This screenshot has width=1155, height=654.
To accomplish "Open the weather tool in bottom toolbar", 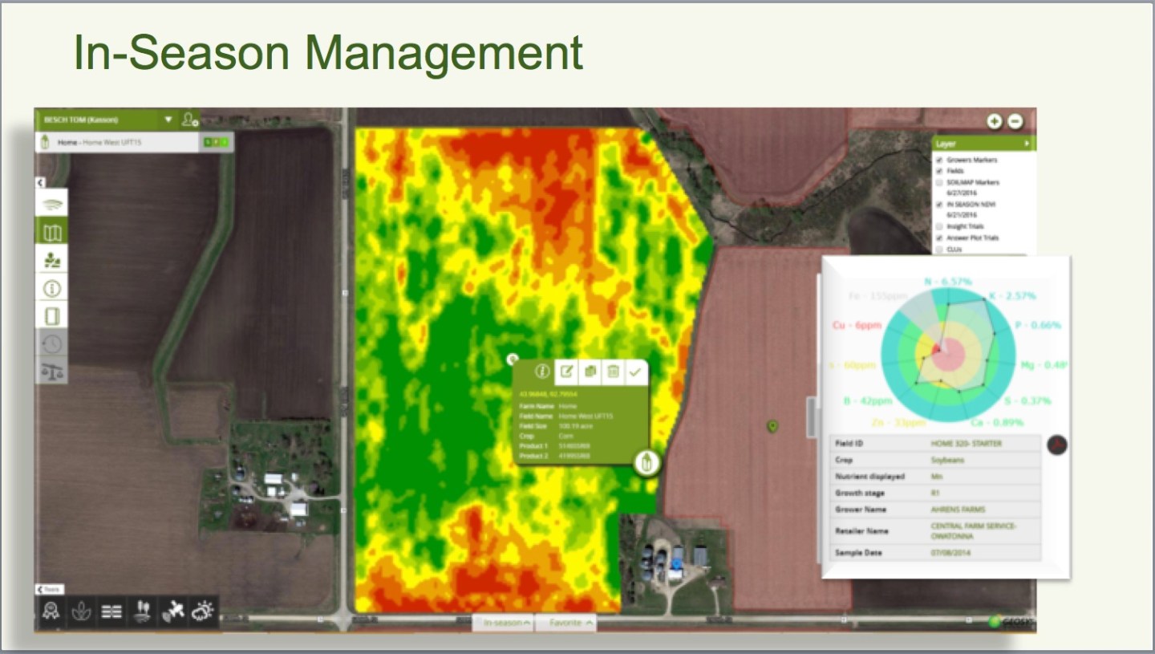I will (202, 611).
